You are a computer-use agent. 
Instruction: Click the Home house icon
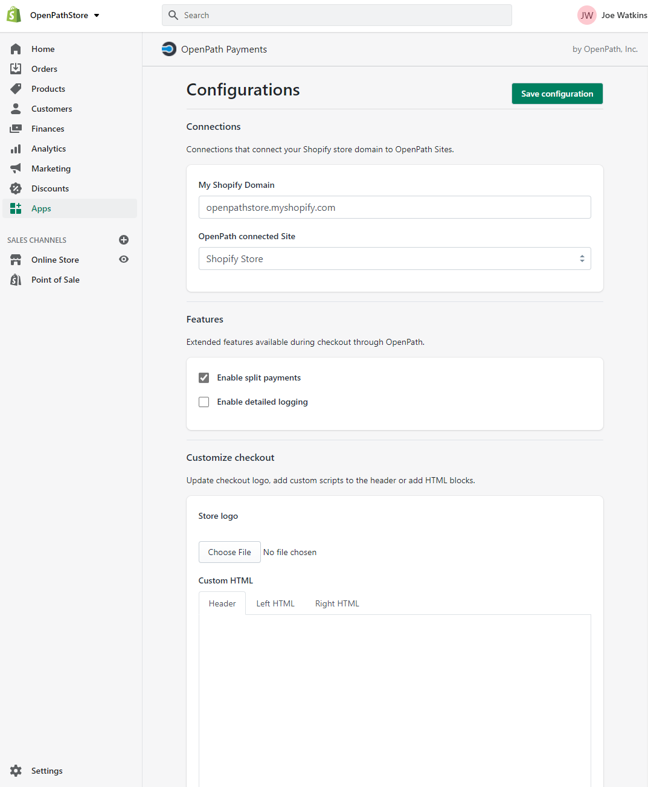[x=16, y=49]
